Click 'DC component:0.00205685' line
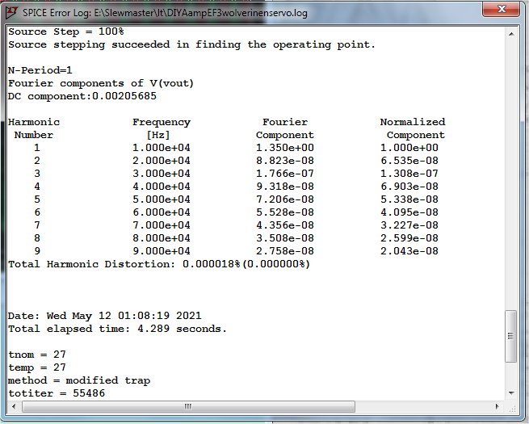Screen dimensions: 529x424 (82, 96)
